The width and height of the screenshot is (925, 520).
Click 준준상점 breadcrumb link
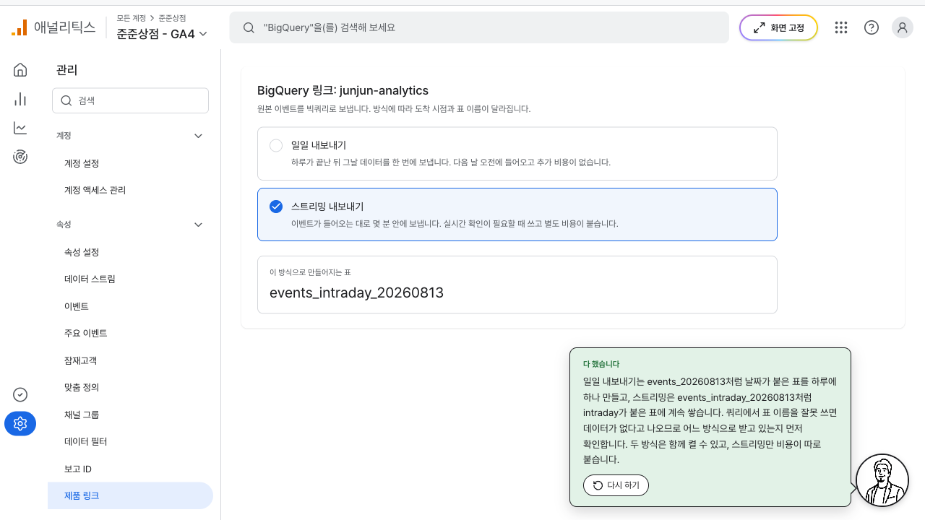pos(172,18)
